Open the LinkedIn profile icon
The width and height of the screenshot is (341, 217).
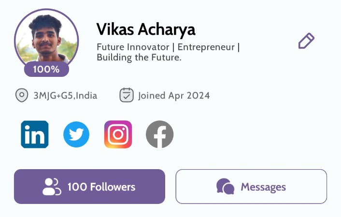35,134
